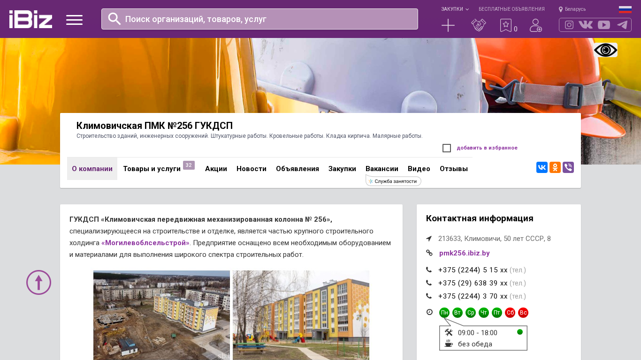Screen dimensions: 641x360
Task: Switch to the Видео tab
Action: [419, 169]
